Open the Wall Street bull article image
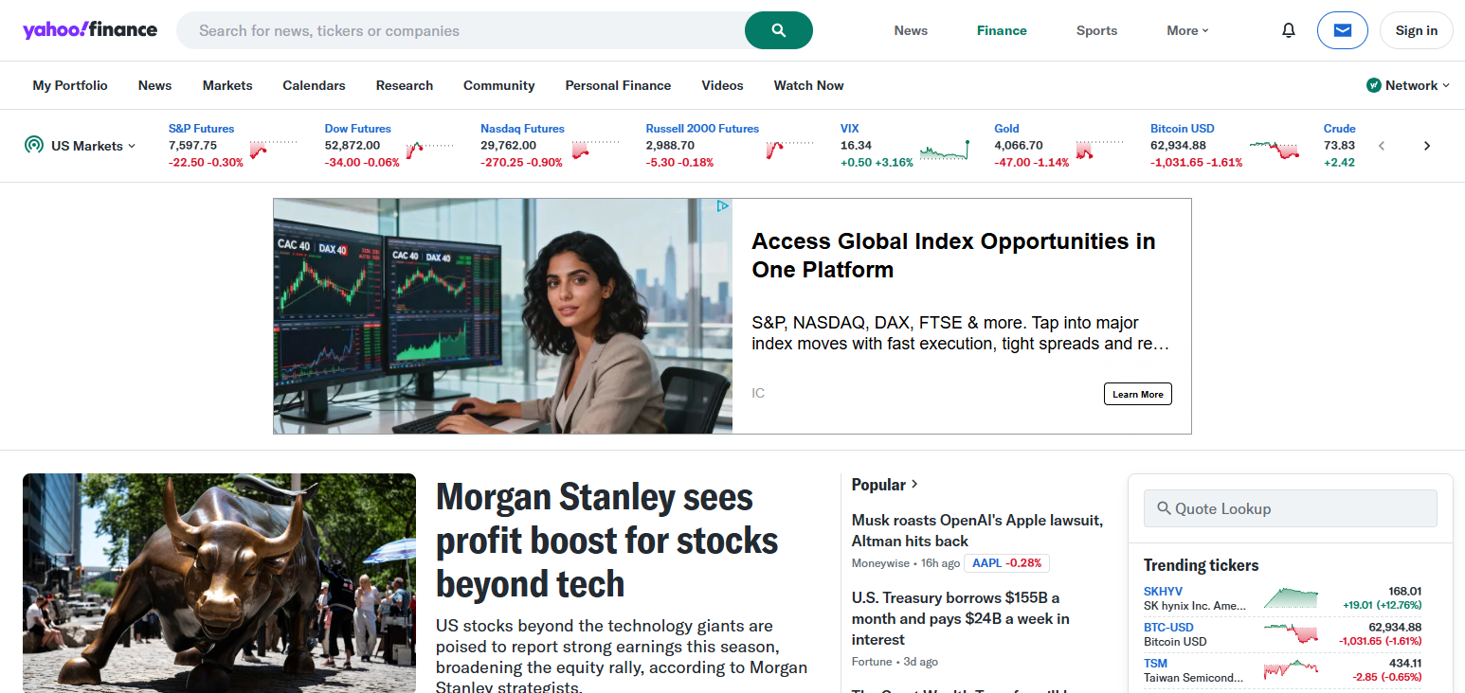The image size is (1465, 693). [x=219, y=583]
